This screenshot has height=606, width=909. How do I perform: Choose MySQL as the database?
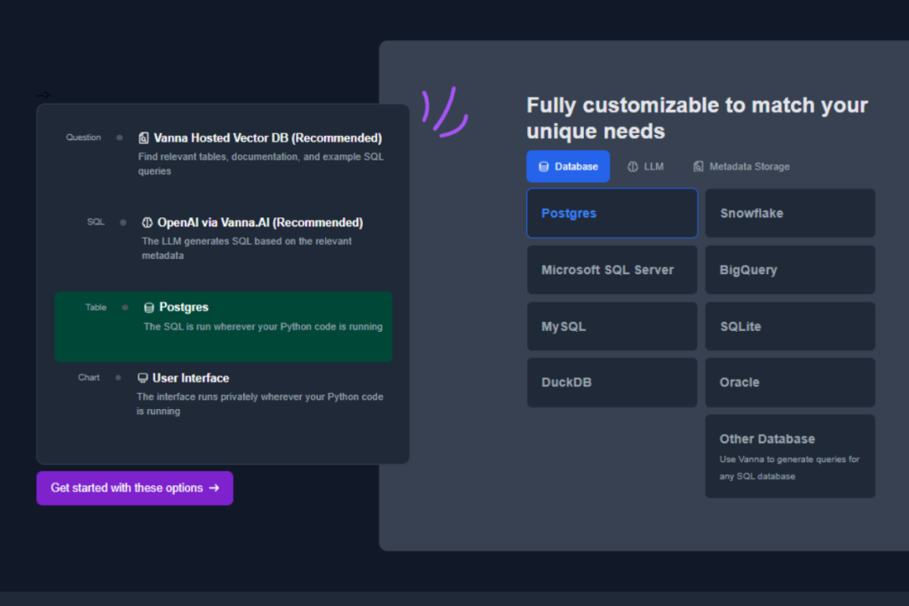[x=613, y=327]
